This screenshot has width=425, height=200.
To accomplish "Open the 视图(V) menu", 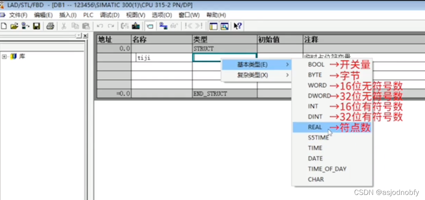I will (136, 15).
